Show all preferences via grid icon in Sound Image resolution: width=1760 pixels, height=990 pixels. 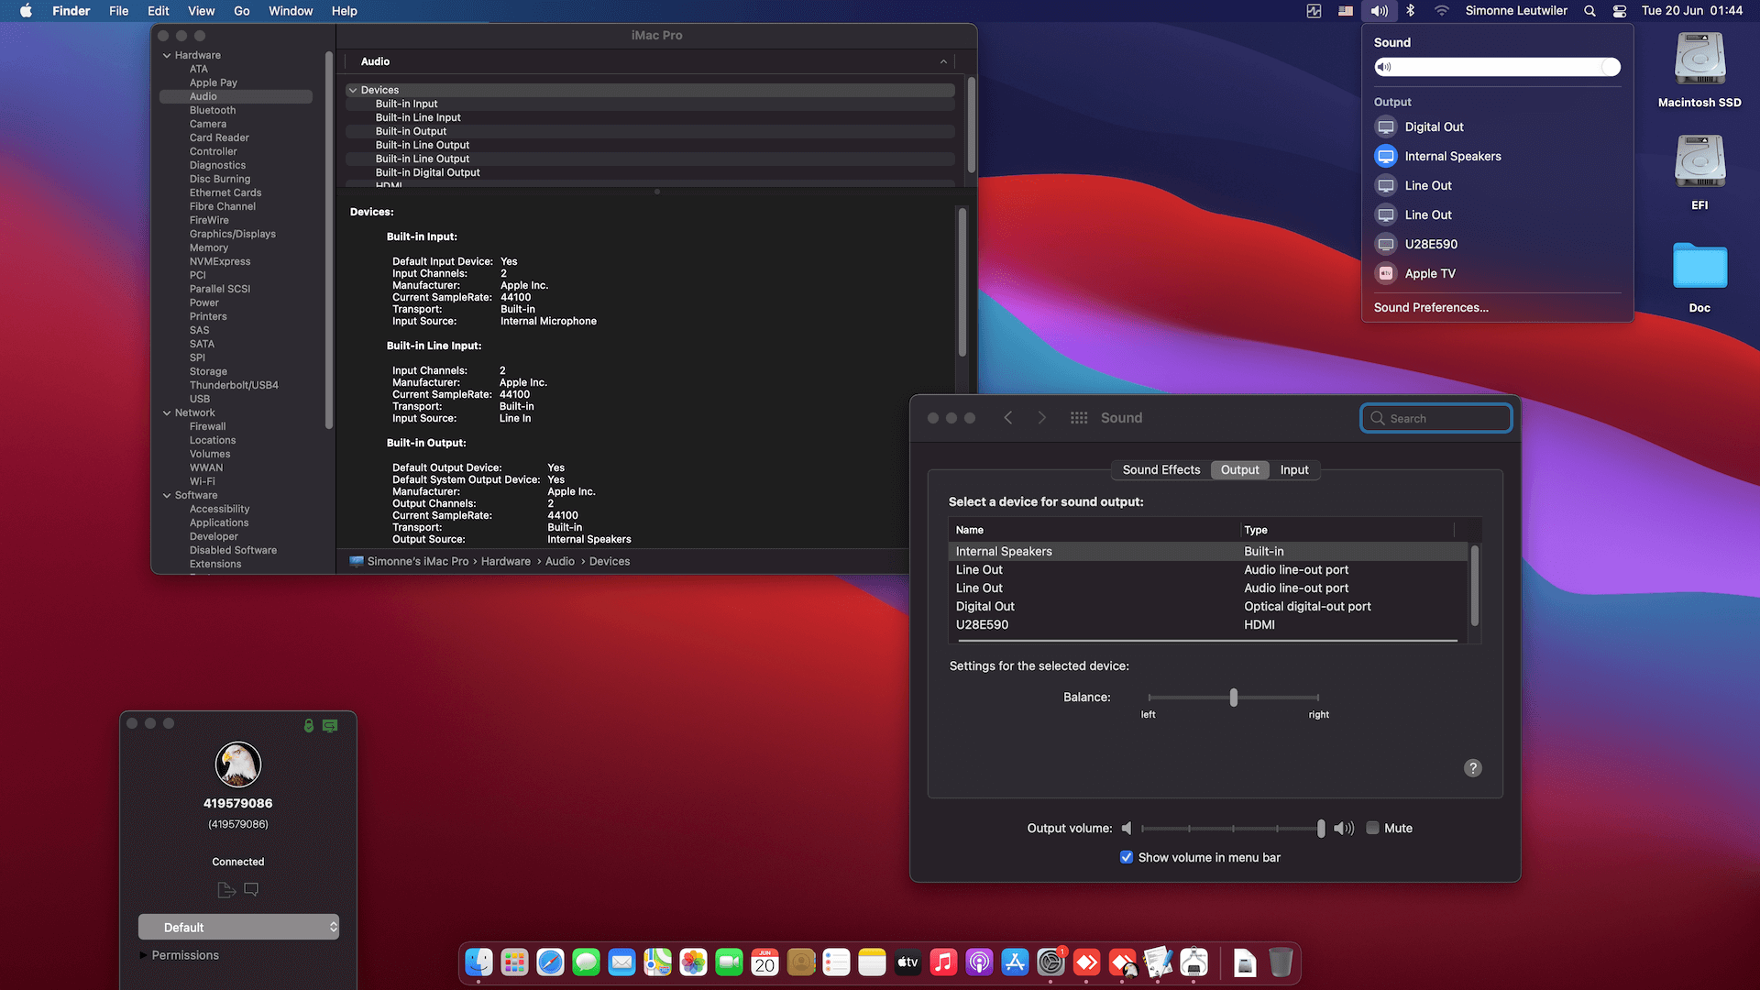[1079, 418]
